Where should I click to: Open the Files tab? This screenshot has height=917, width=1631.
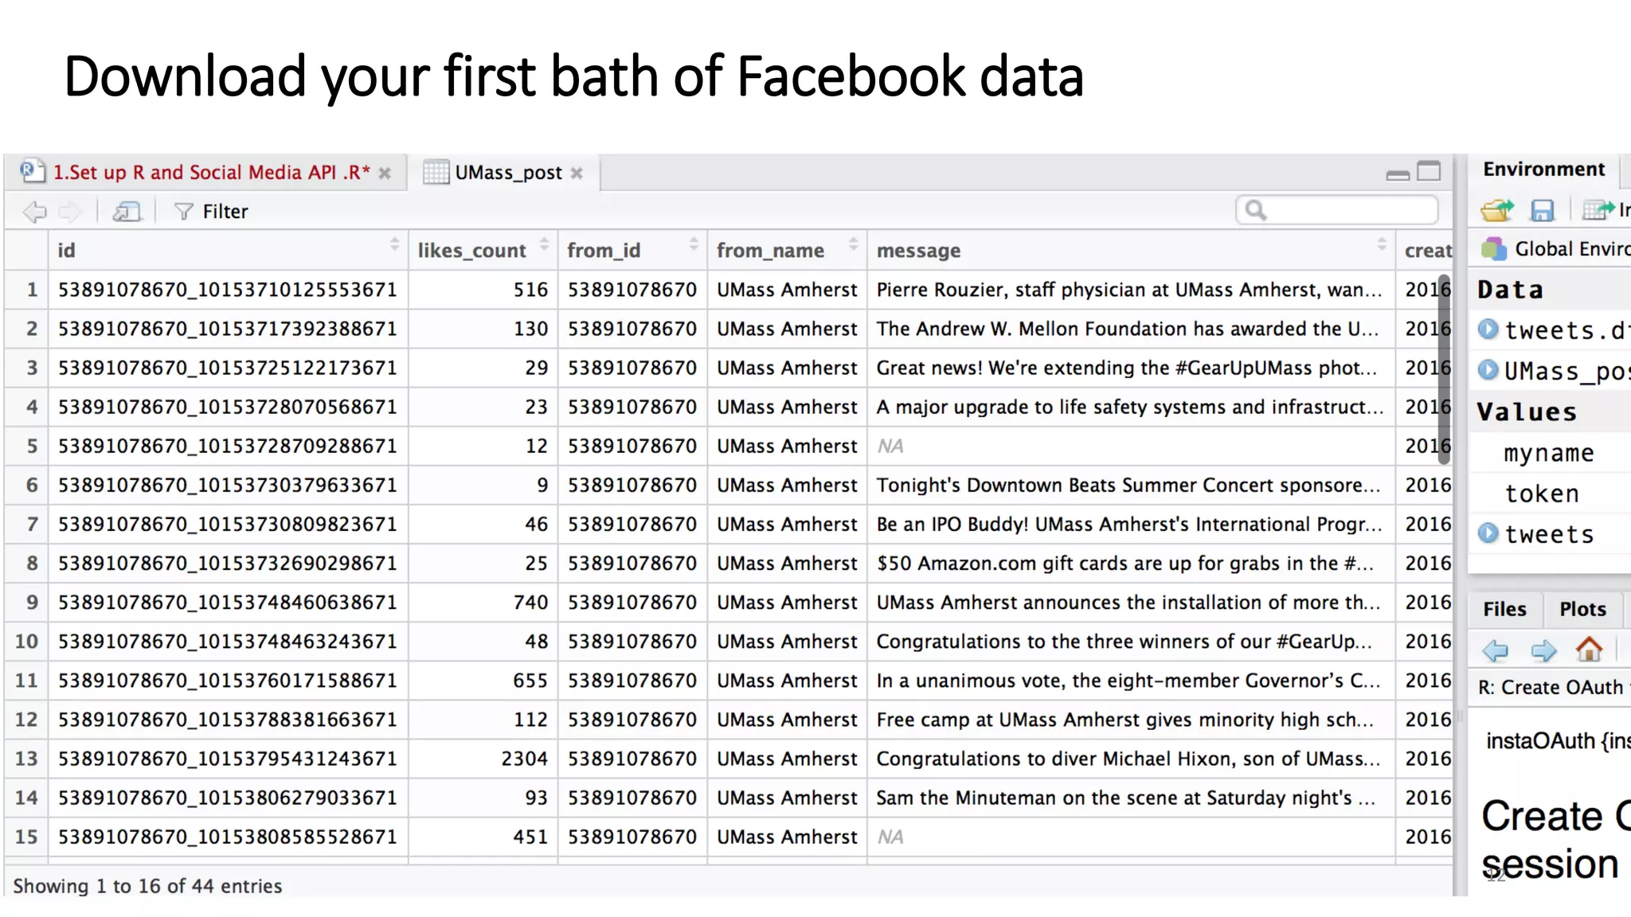point(1504,609)
